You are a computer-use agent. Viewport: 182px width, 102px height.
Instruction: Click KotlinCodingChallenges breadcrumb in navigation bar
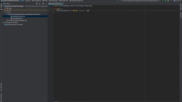(x=10, y=1)
